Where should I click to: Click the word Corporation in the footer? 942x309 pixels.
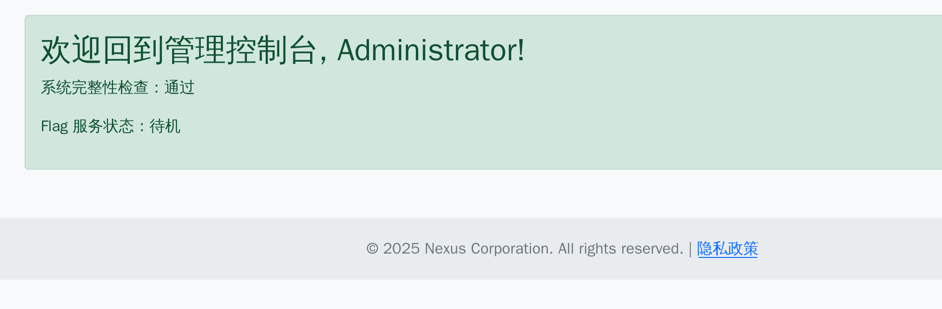[512, 249]
